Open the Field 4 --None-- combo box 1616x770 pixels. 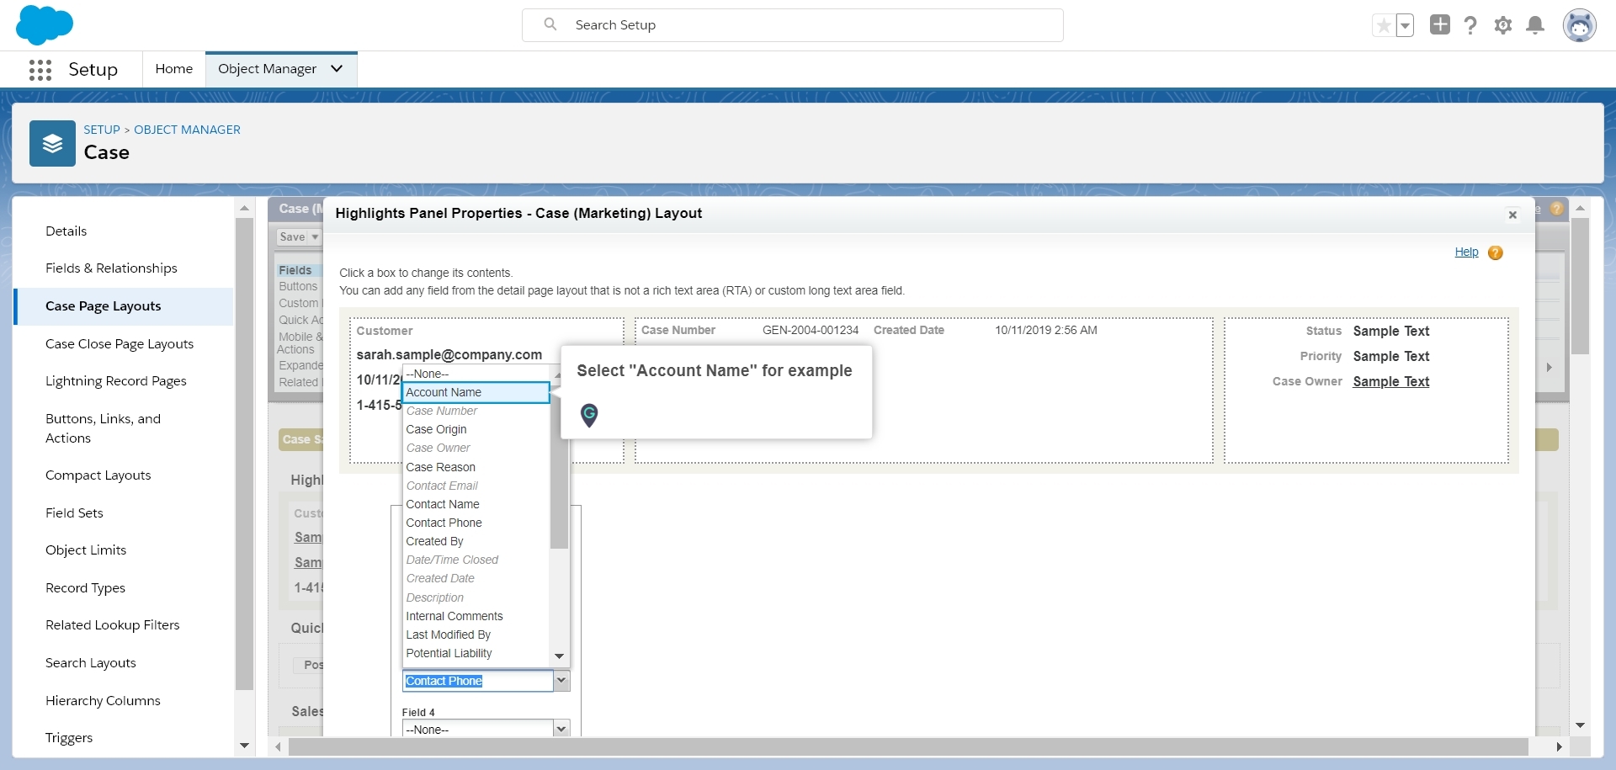point(486,729)
